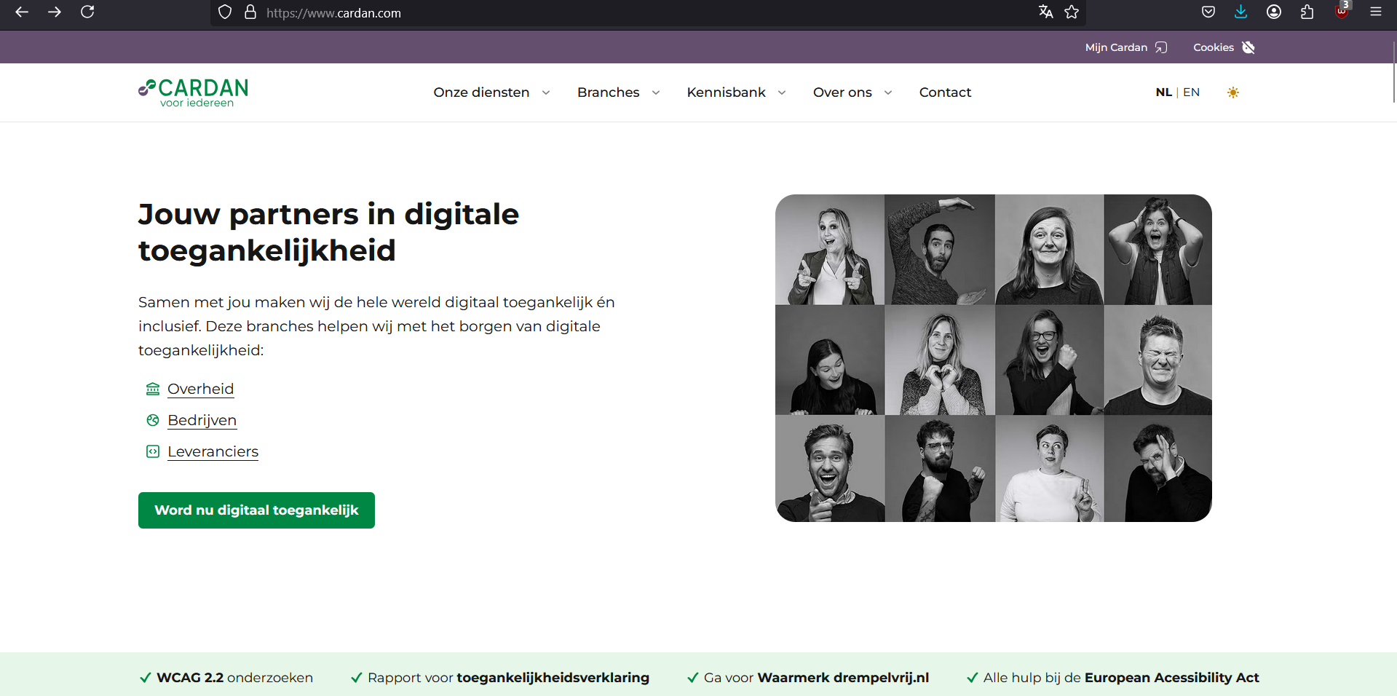Click the browser account profile icon
This screenshot has height=696, width=1397.
click(1273, 12)
